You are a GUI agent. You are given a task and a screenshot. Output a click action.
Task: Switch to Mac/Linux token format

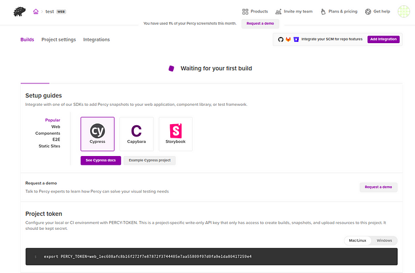357,240
